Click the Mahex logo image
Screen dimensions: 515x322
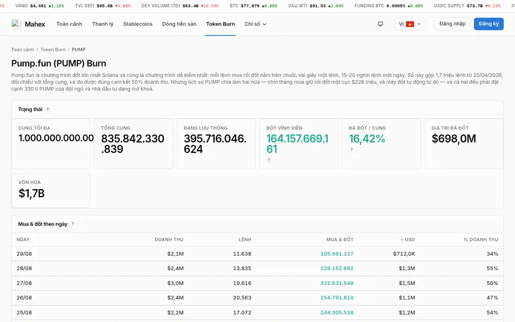point(16,24)
